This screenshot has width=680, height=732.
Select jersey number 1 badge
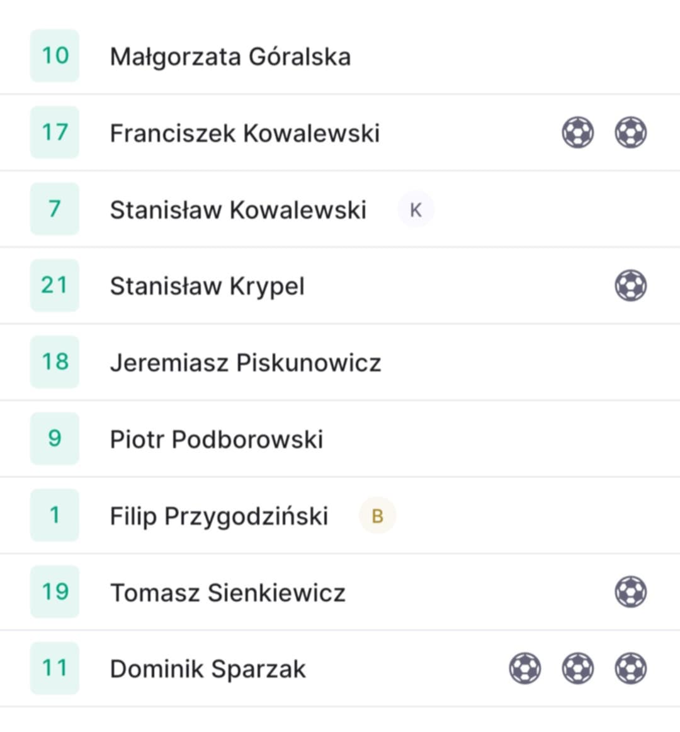pos(55,515)
